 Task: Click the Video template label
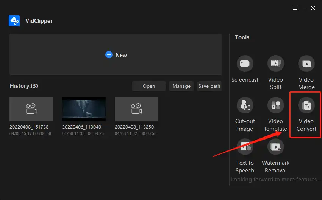(275, 125)
